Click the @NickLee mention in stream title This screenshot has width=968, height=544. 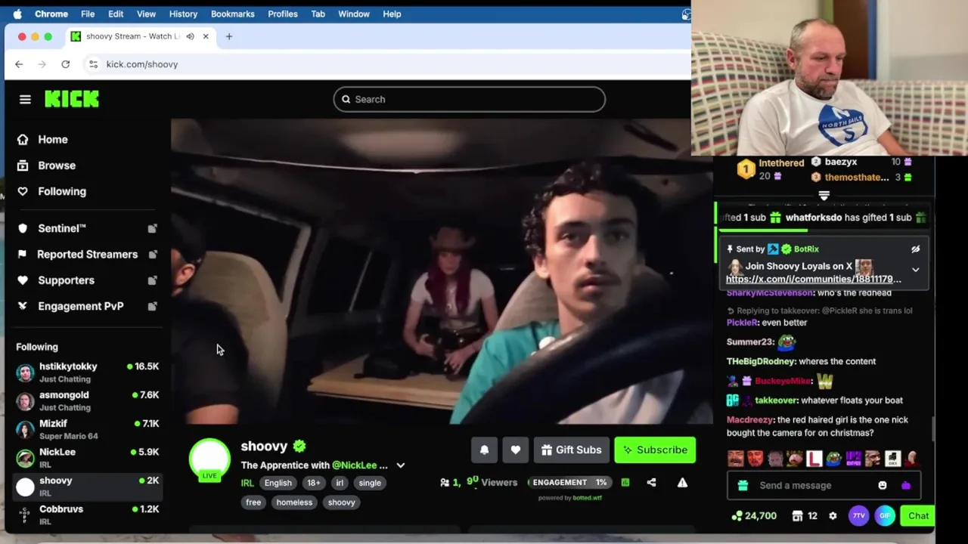tap(354, 465)
